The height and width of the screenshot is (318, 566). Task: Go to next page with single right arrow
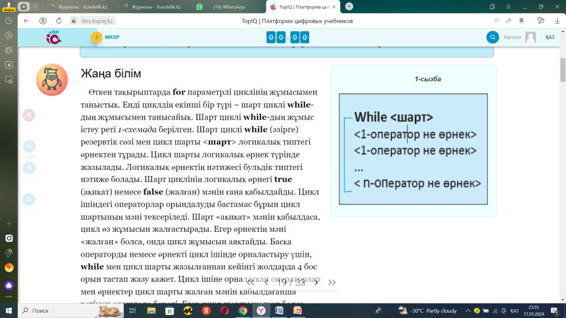[x=316, y=282]
